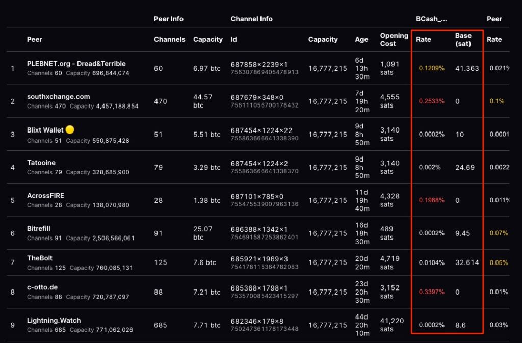Sort by the Peer column header

tap(34, 39)
